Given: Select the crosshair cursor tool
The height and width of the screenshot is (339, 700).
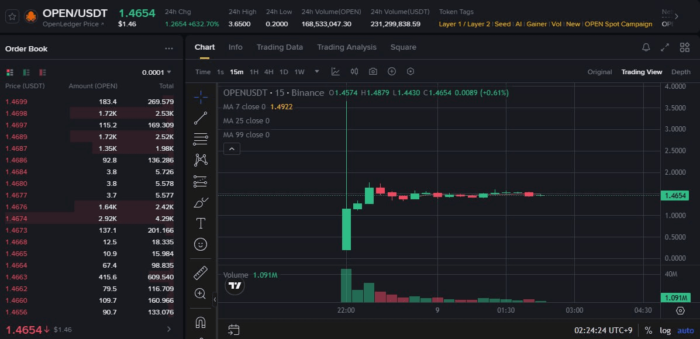Looking at the screenshot, I should (201, 97).
